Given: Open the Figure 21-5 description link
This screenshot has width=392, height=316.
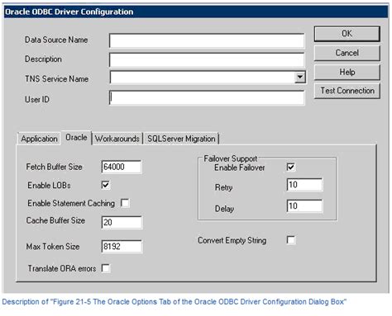Looking at the screenshot, I should point(174,302).
